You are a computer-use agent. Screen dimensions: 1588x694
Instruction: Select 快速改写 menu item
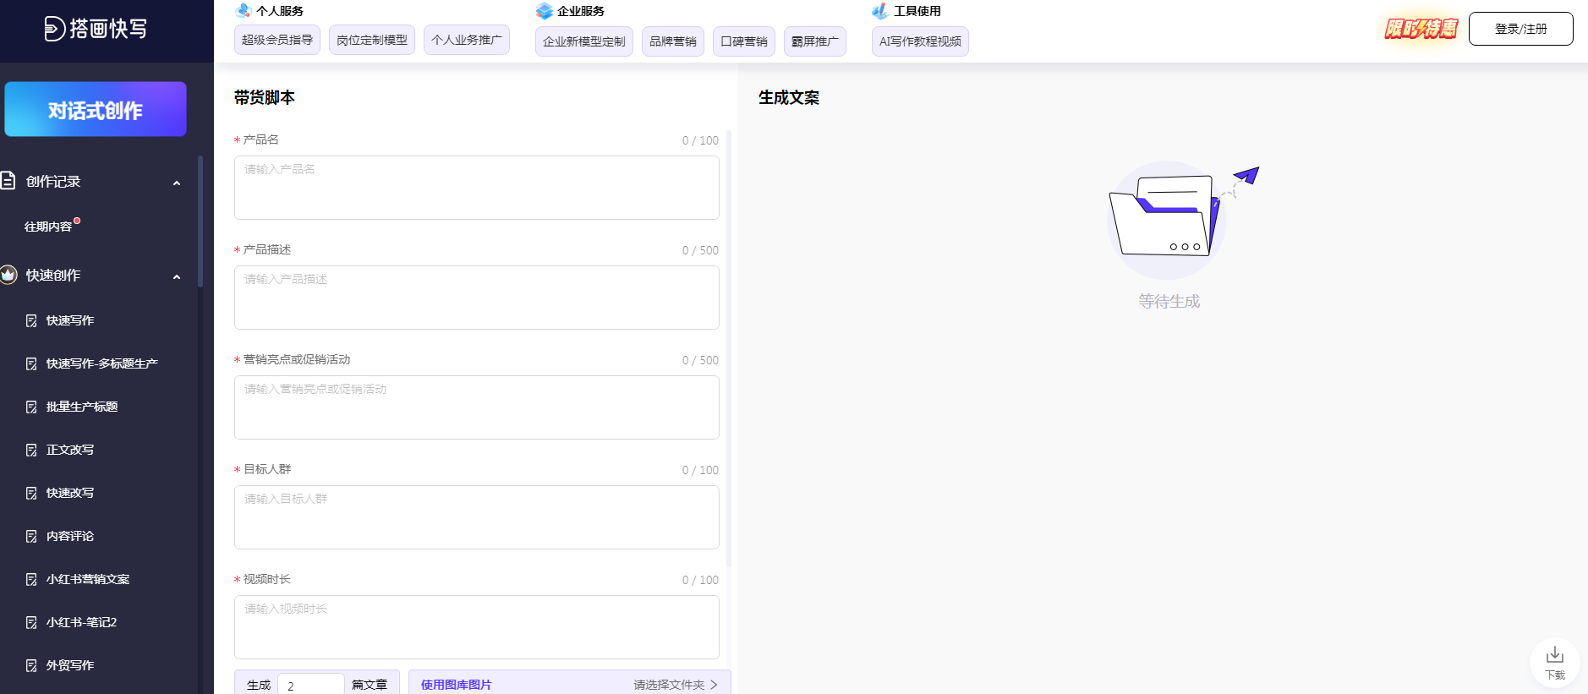(x=70, y=493)
